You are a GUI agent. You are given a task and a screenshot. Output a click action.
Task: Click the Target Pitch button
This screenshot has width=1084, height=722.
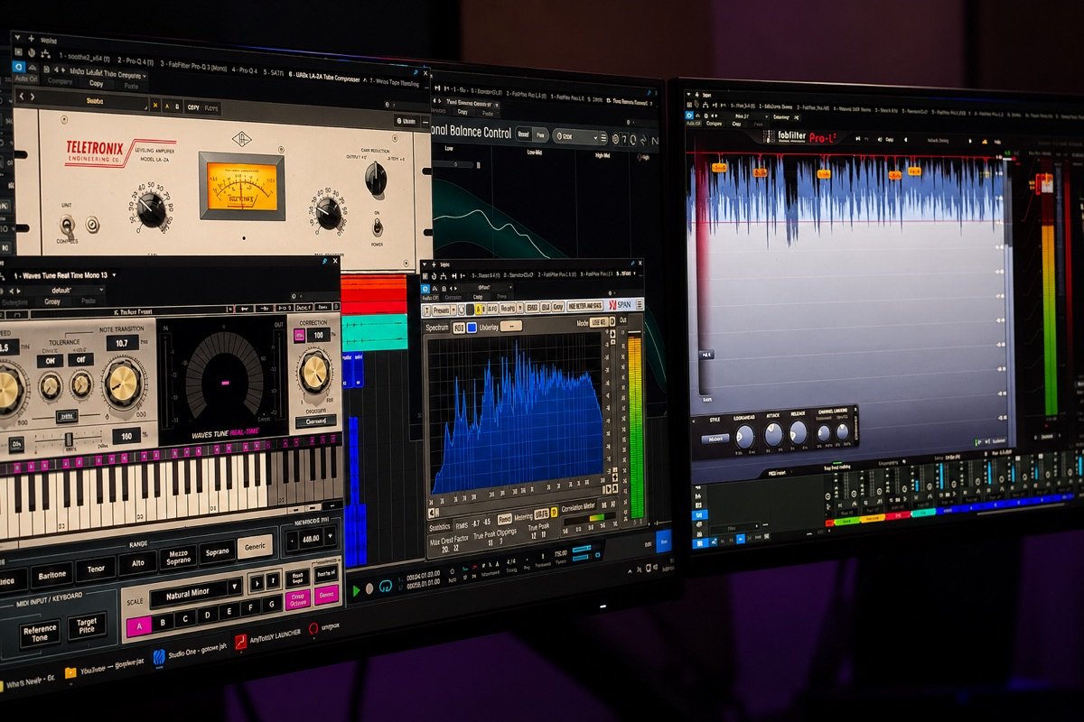pos(87,625)
